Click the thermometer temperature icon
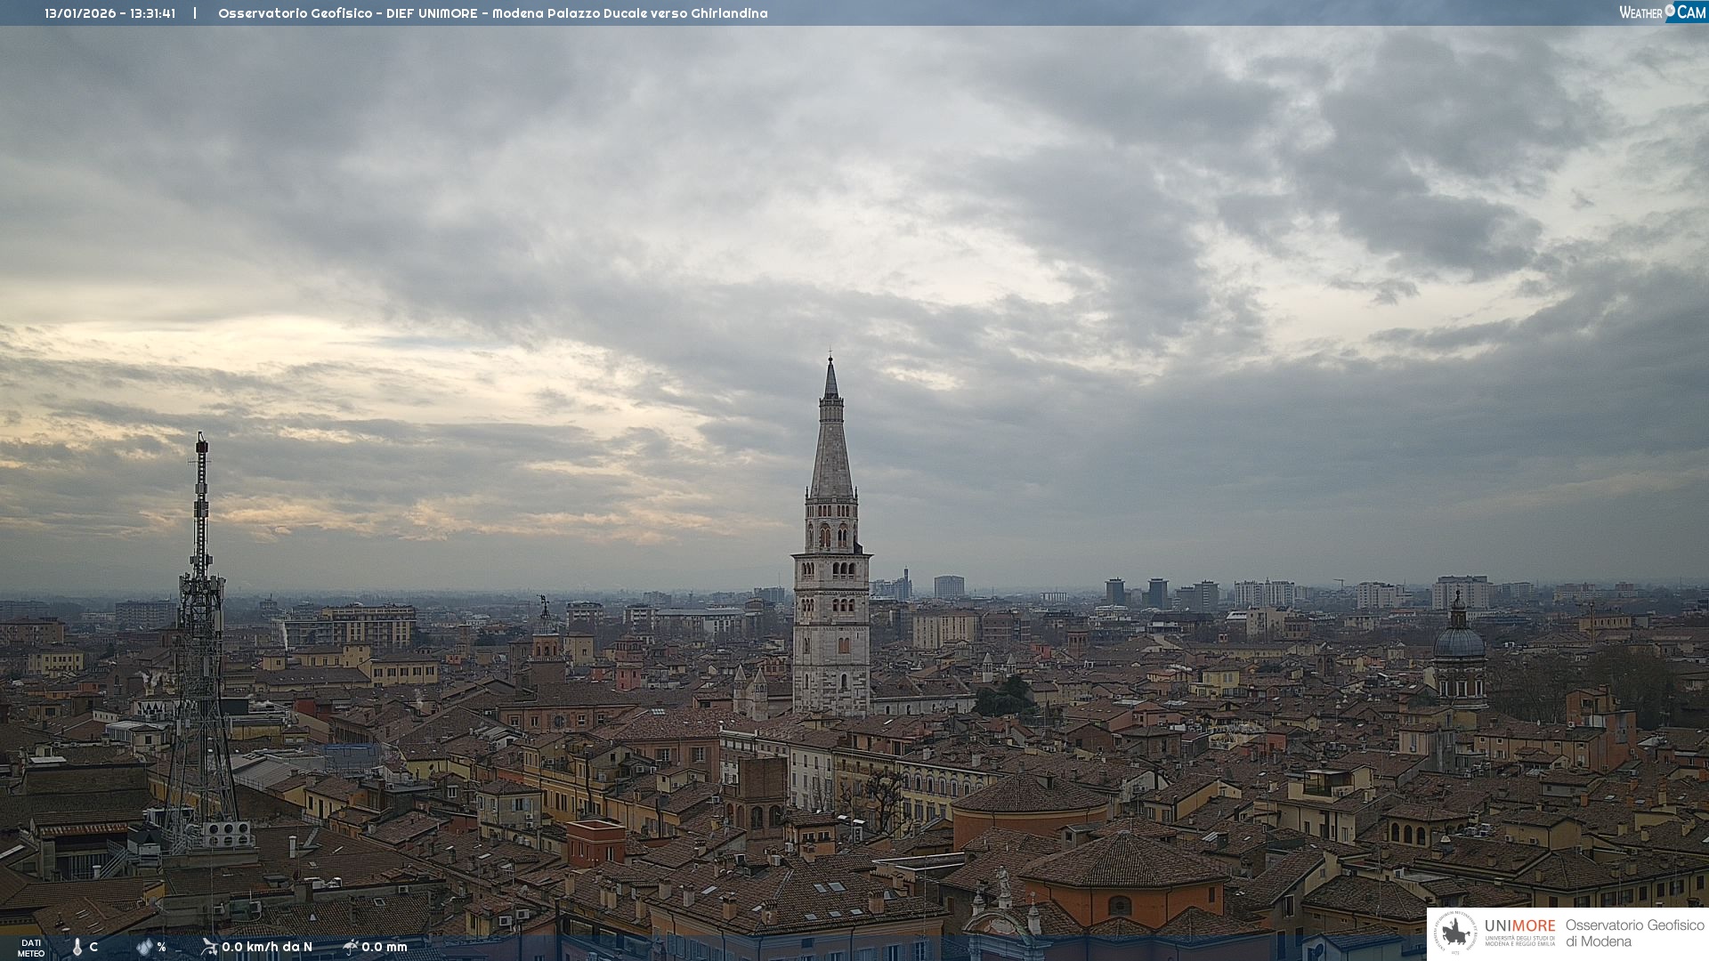The width and height of the screenshot is (1709, 961). [77, 947]
